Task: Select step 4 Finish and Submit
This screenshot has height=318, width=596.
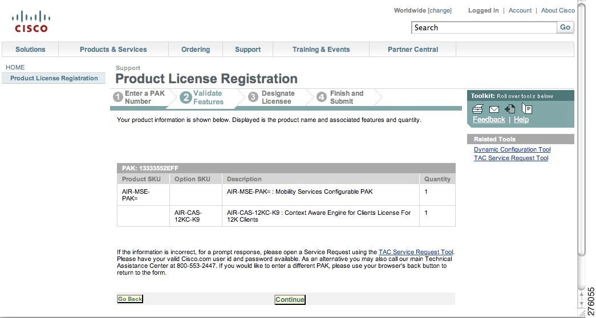Action: (340, 97)
